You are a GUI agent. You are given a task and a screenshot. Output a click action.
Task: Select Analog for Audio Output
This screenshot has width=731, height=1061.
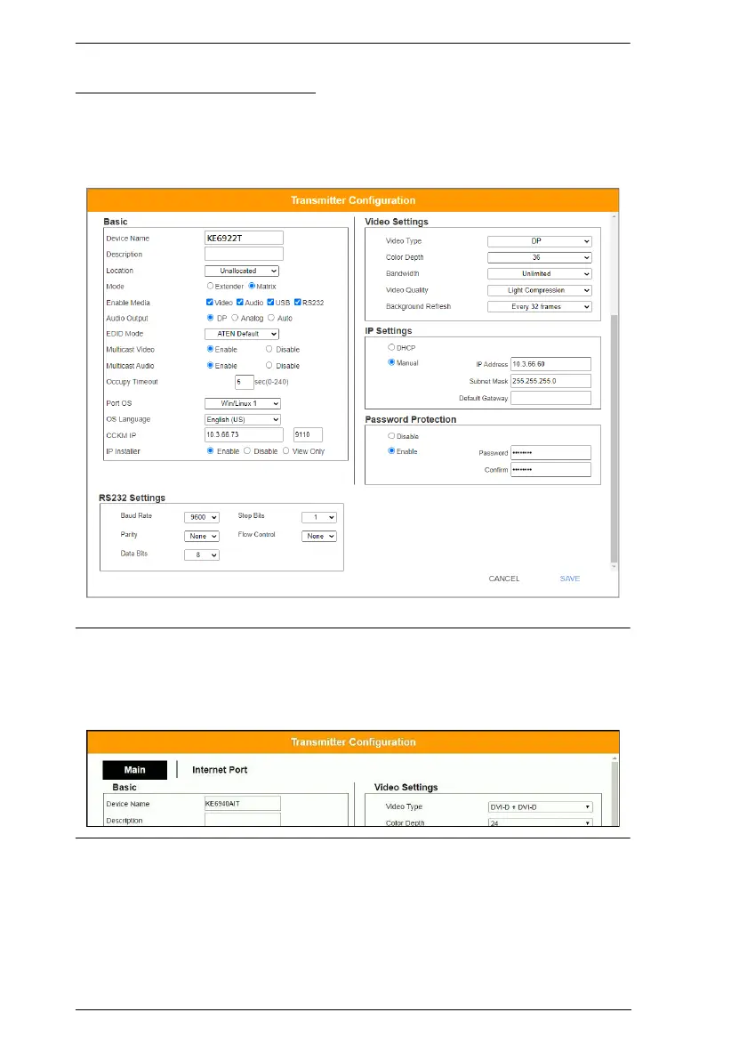(236, 318)
